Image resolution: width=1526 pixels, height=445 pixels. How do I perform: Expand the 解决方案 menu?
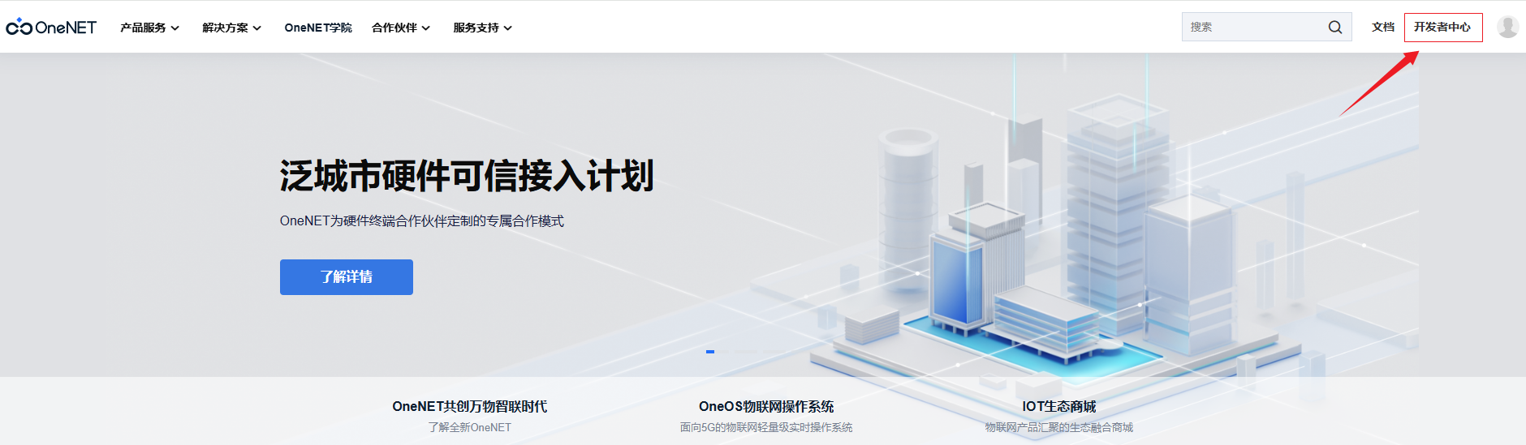[x=232, y=28]
